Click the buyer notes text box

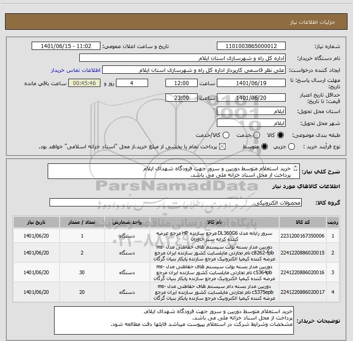[x=174, y=320]
